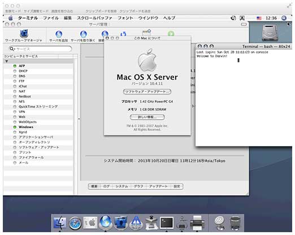Click the sync status menu bar icon
This screenshot has width=295, height=235.
(233, 18)
